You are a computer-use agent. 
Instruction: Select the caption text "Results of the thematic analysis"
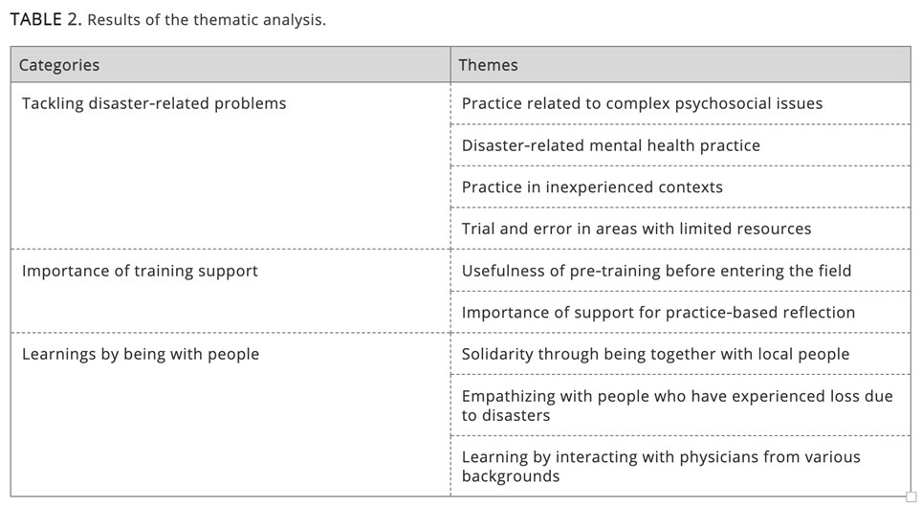coord(206,20)
